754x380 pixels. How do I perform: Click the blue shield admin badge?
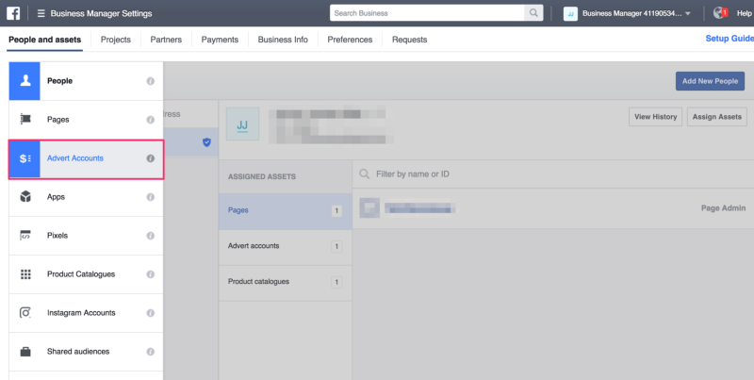pos(206,142)
